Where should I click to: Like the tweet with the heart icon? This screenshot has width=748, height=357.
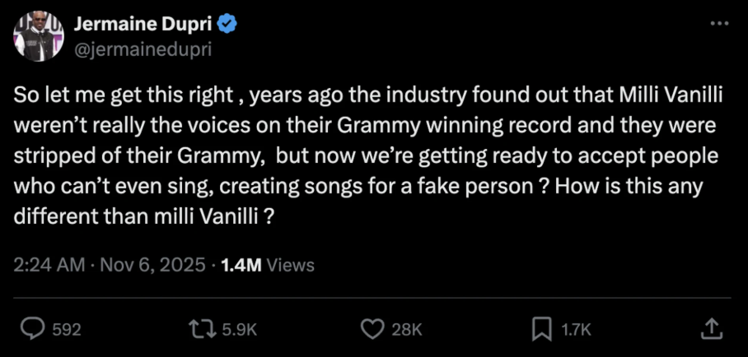372,329
